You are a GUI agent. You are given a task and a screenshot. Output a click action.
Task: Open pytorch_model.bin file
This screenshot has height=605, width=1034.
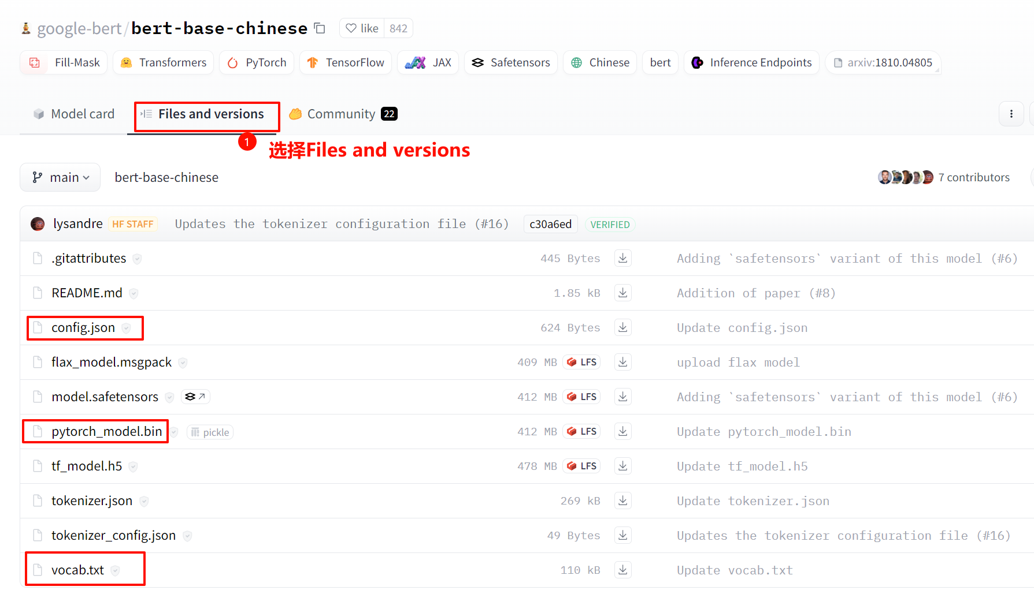(x=107, y=431)
